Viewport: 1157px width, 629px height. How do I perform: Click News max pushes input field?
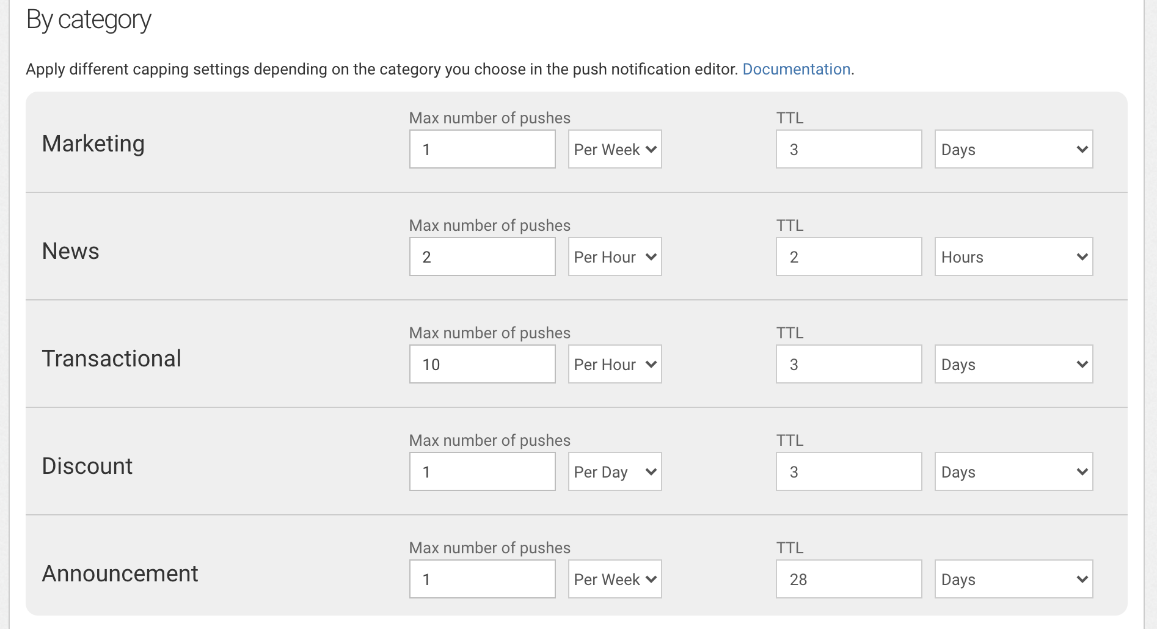(x=482, y=256)
